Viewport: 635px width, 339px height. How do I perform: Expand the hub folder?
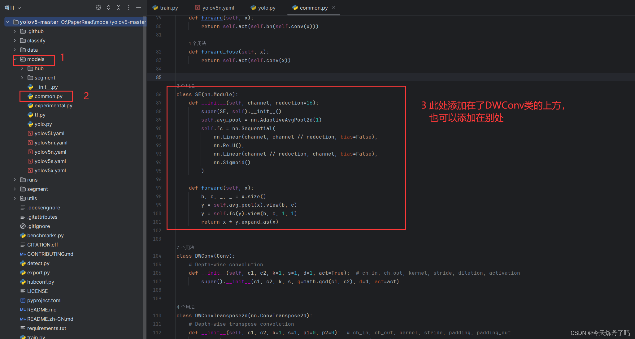[22, 68]
